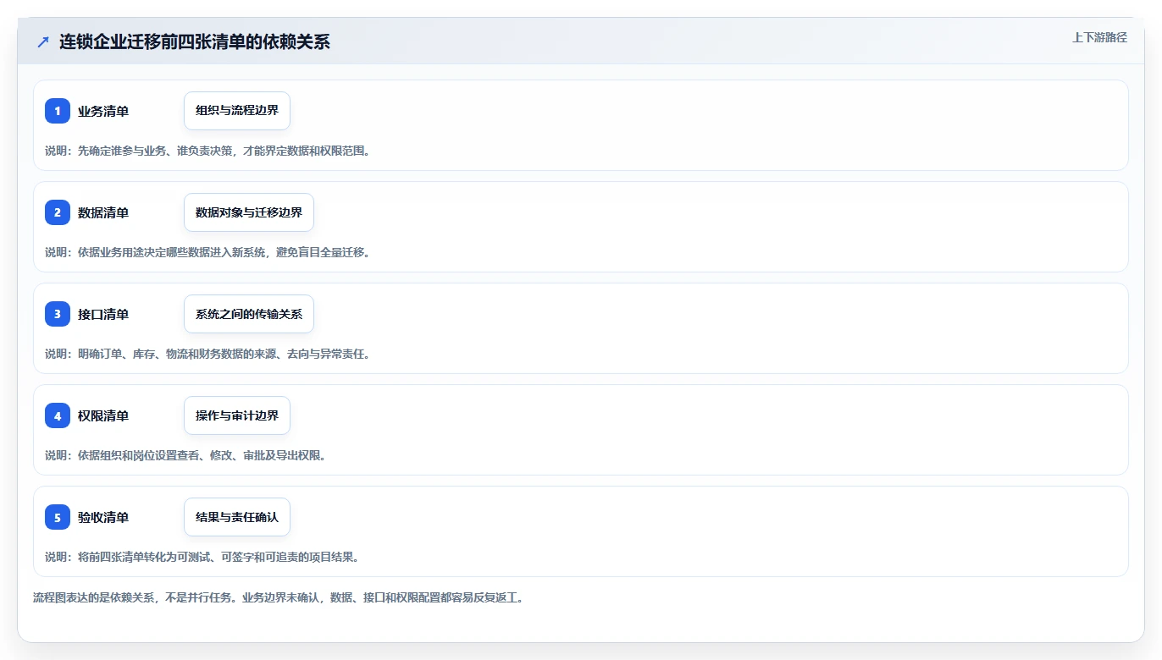The height and width of the screenshot is (660, 1162).
Task: Click the description starting 说明：依据组织和岗位
Action: point(185,455)
